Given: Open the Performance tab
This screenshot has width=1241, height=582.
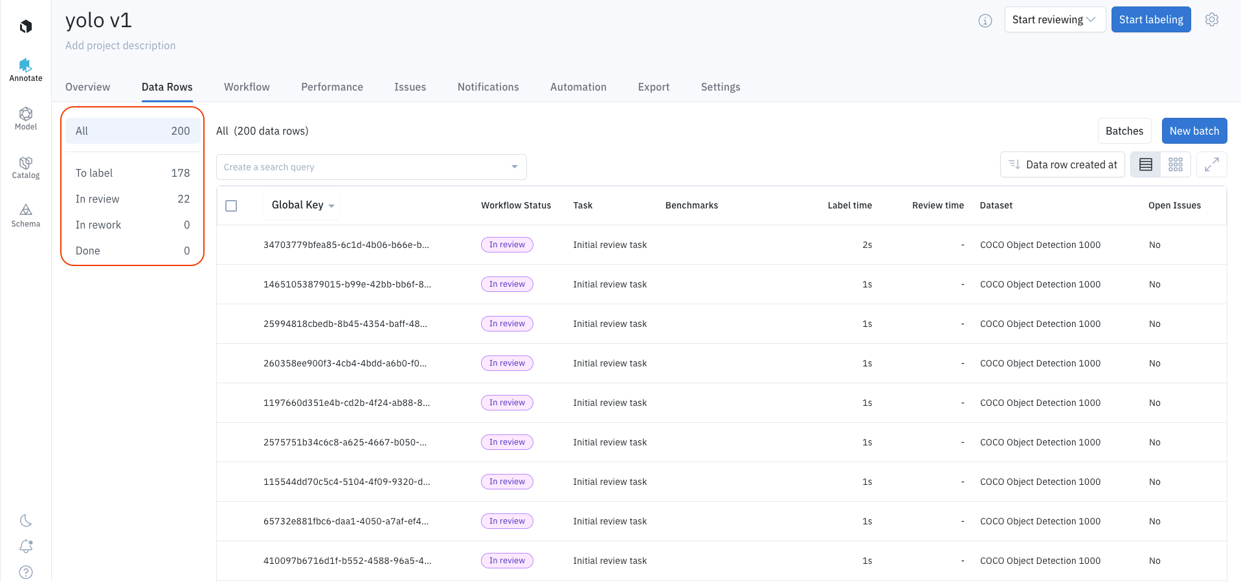Looking at the screenshot, I should 331,87.
